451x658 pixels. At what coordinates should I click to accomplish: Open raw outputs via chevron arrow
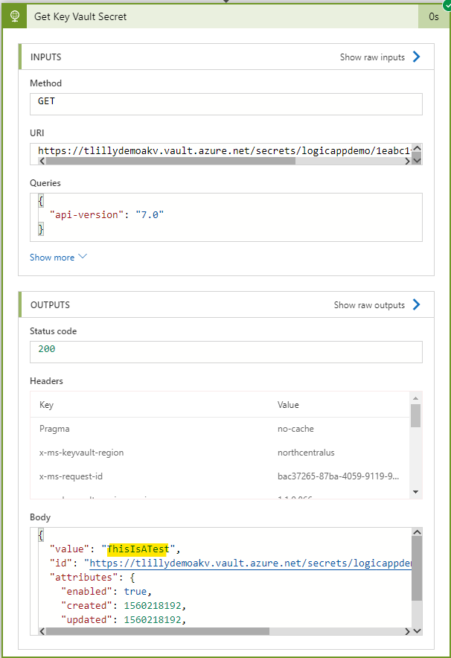[416, 304]
